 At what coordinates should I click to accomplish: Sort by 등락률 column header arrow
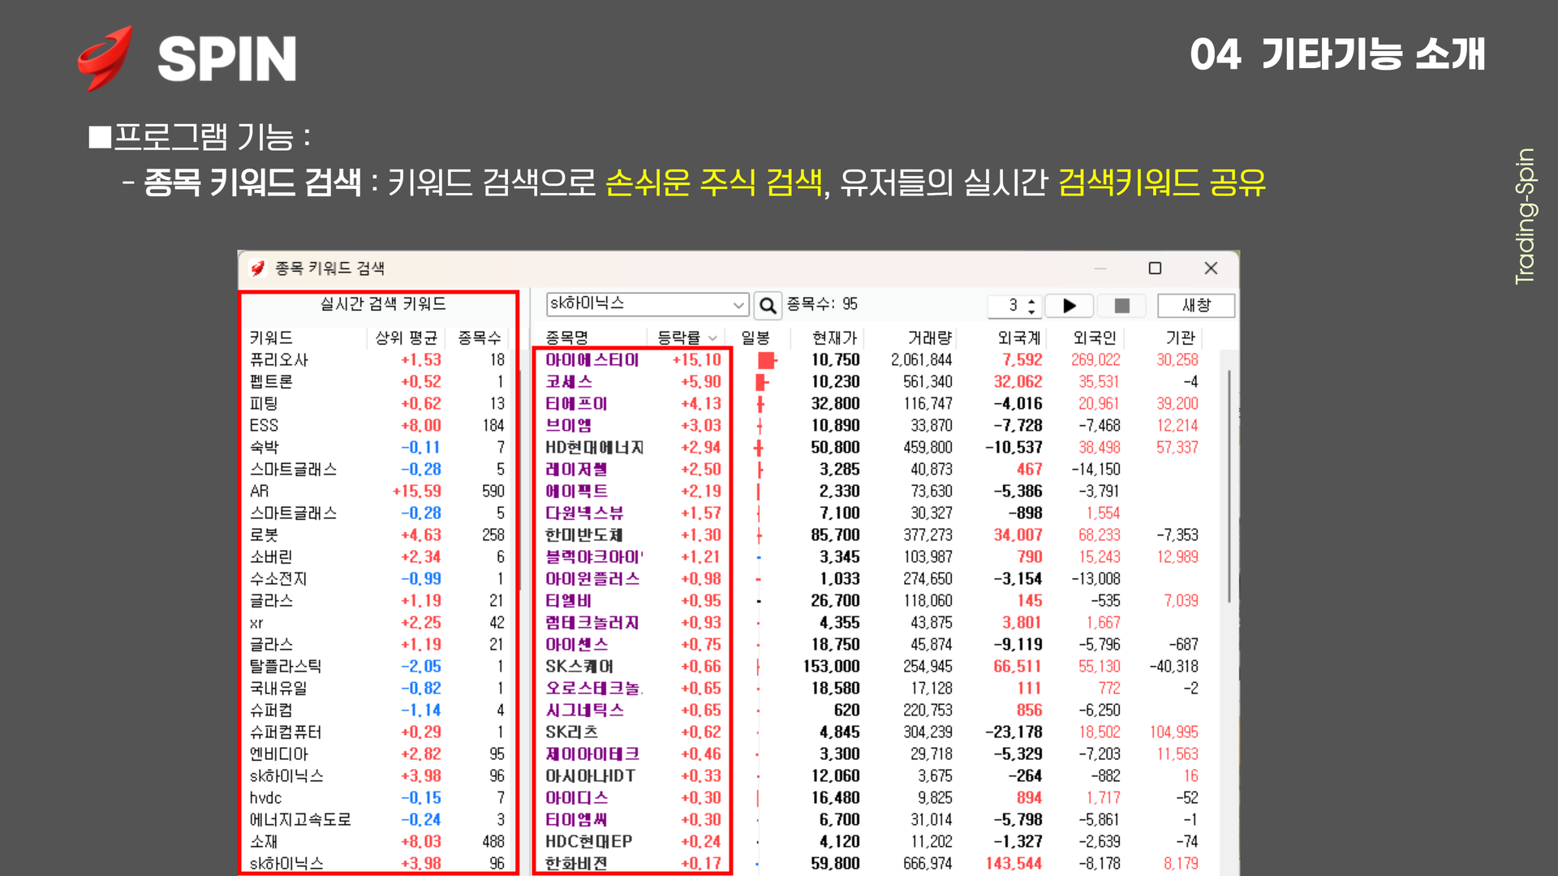pos(712,338)
